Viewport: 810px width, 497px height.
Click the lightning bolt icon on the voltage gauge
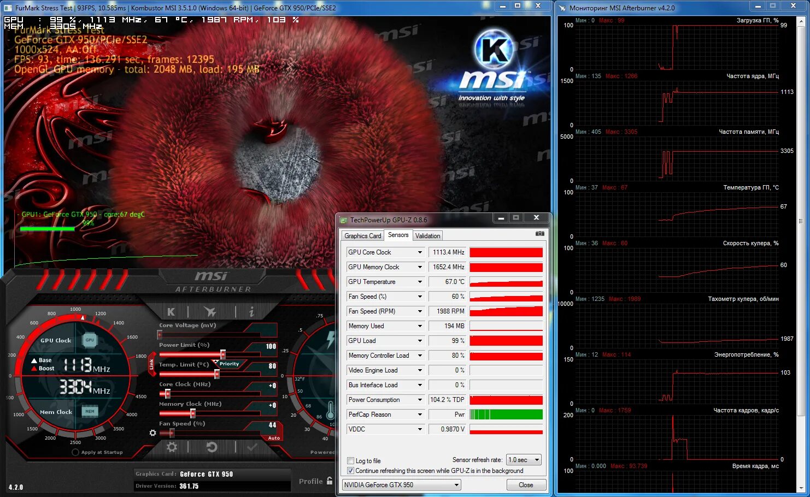pyautogui.click(x=330, y=340)
